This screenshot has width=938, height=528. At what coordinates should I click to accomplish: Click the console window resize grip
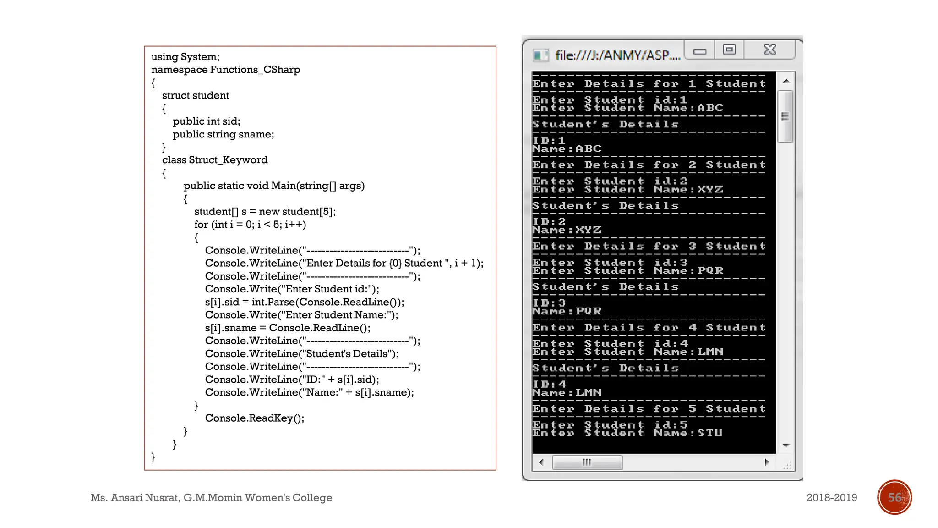pyautogui.click(x=787, y=465)
